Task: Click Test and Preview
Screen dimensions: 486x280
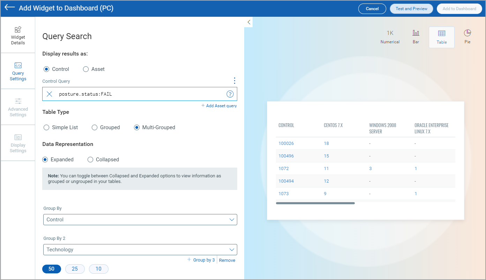Action: click(x=411, y=8)
